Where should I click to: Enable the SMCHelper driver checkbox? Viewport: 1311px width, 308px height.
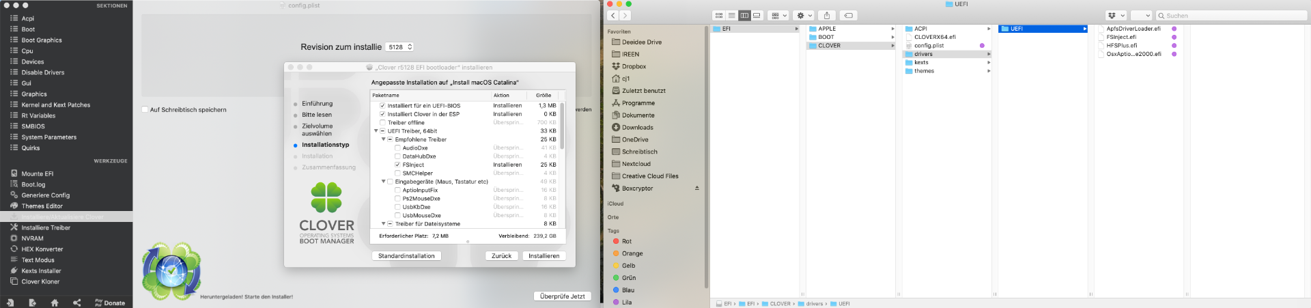397,173
